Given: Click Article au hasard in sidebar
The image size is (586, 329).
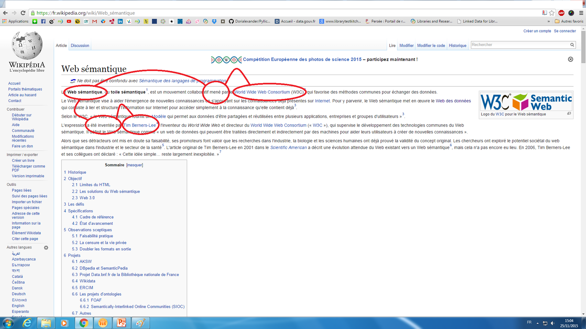Looking at the screenshot, I should point(22,95).
